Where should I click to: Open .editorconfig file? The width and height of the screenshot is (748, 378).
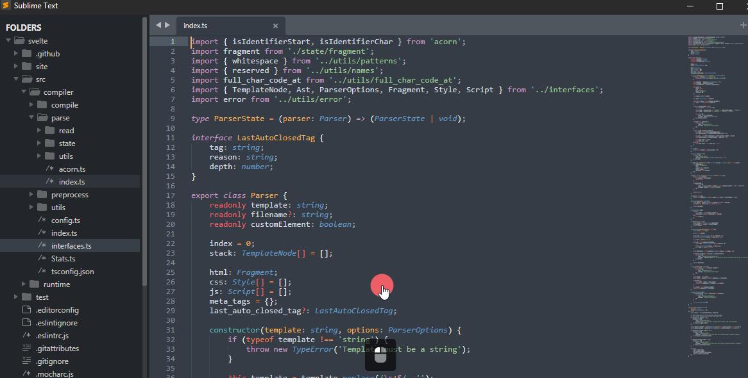tap(57, 310)
